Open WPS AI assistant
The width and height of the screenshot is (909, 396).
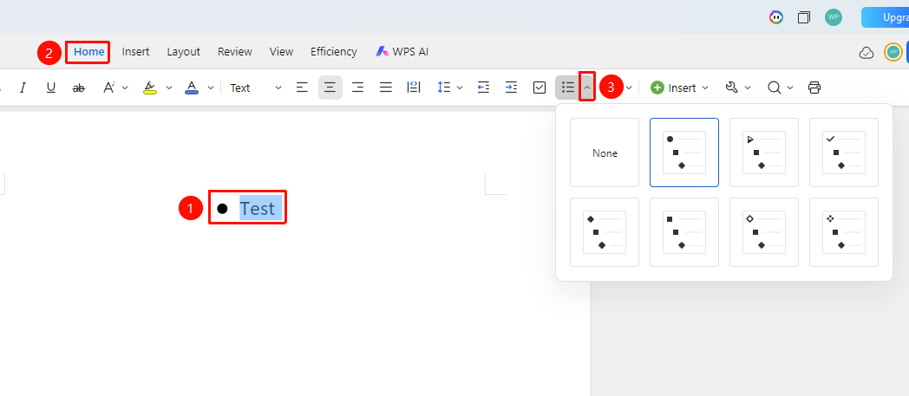click(x=402, y=51)
